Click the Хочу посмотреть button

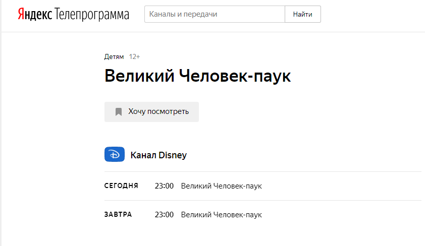pos(151,112)
